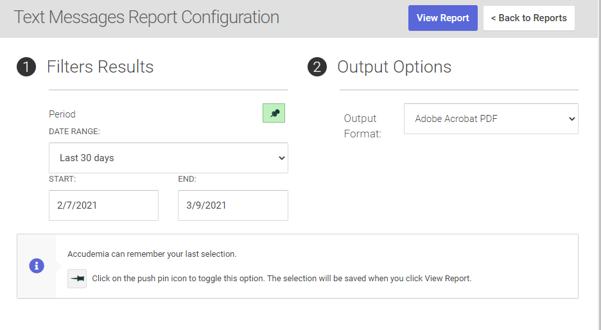
Task: Click the START label above date field
Action: point(62,179)
